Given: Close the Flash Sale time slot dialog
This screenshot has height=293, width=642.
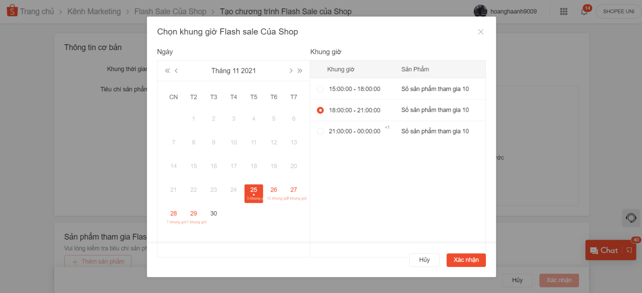Looking at the screenshot, I should coord(481,32).
